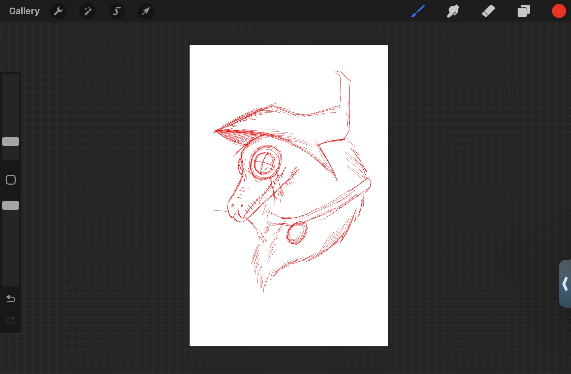Open the active color picker

(558, 11)
